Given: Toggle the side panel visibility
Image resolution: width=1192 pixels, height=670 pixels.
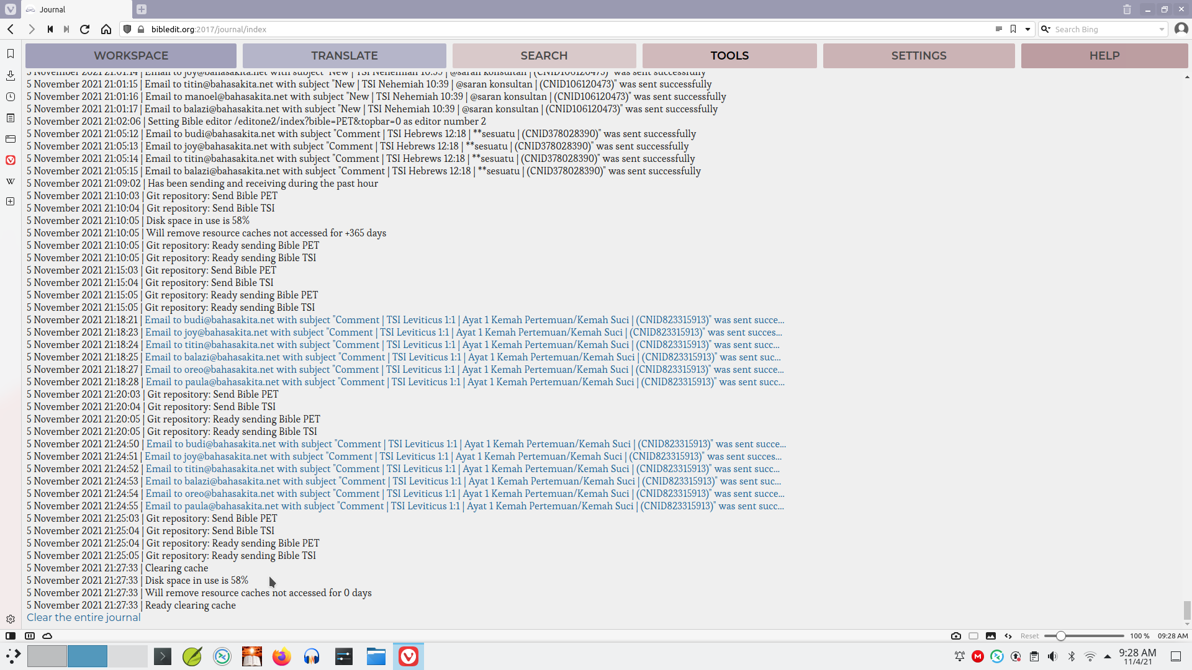Looking at the screenshot, I should 9,635.
